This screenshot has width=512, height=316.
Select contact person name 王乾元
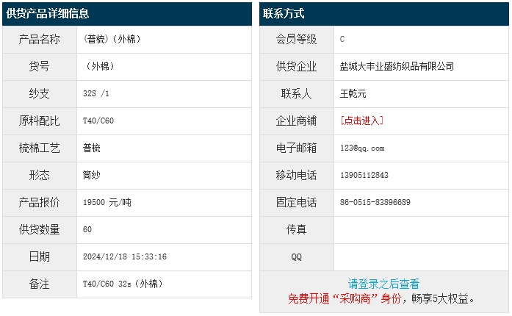(x=353, y=93)
